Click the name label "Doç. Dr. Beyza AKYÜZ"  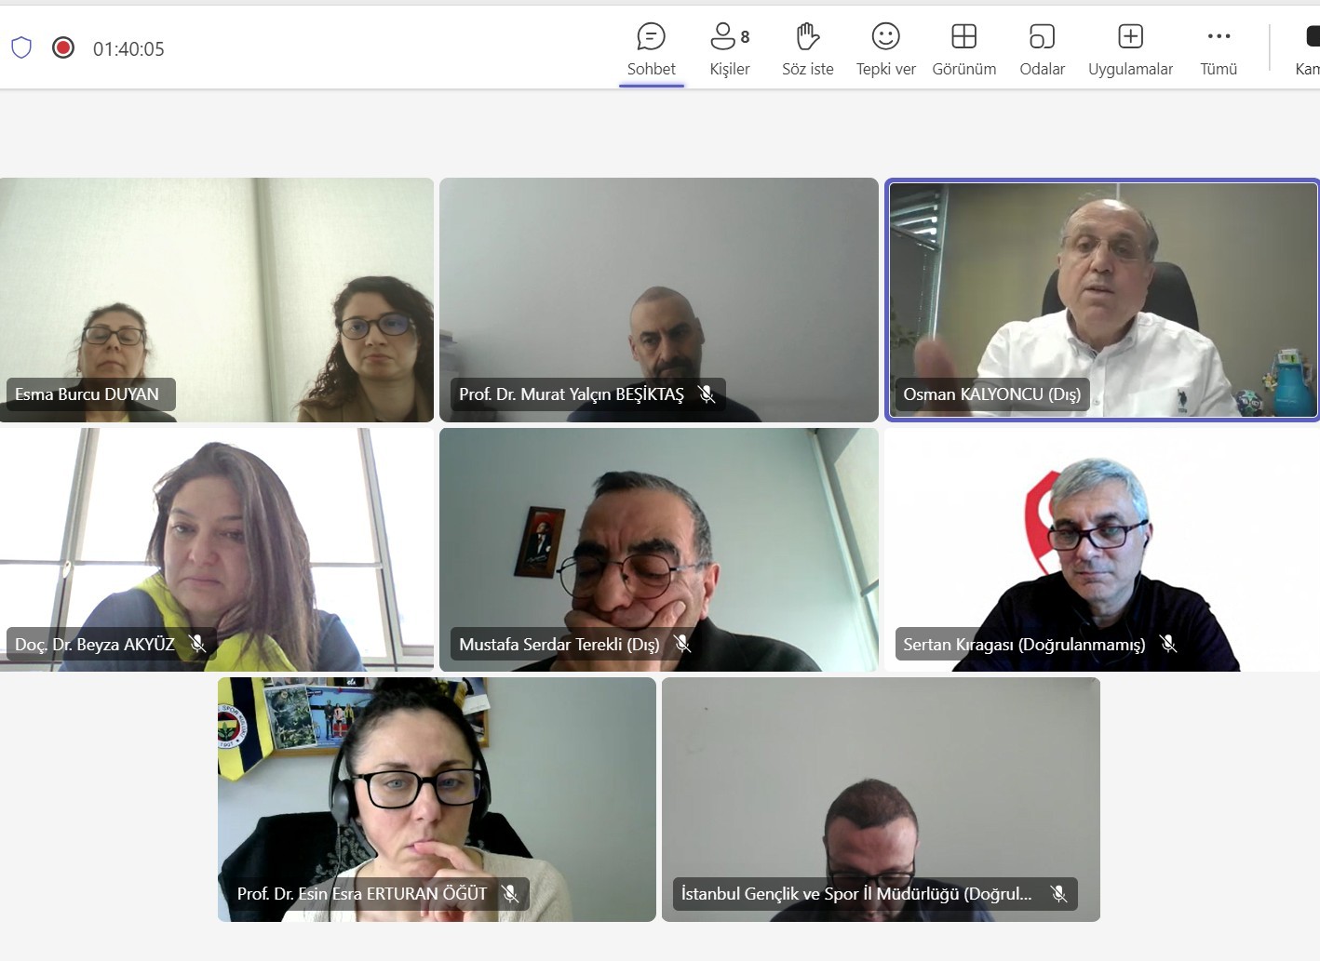point(94,644)
